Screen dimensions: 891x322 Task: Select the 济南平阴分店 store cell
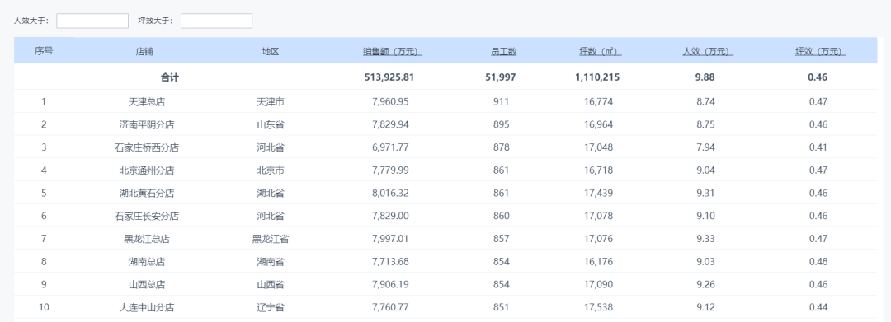(x=147, y=124)
